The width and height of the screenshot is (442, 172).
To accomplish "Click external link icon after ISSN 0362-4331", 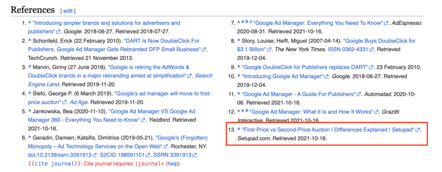I will click(372, 50).
